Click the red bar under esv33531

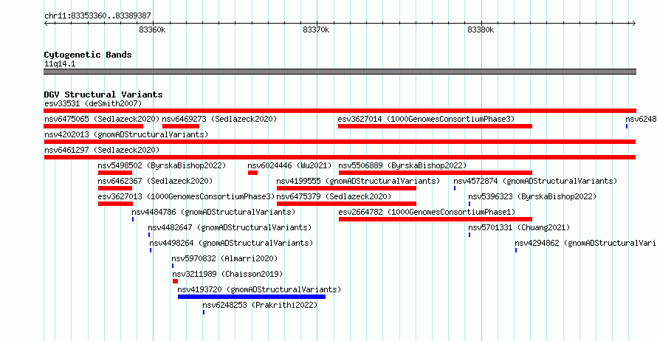(340, 111)
